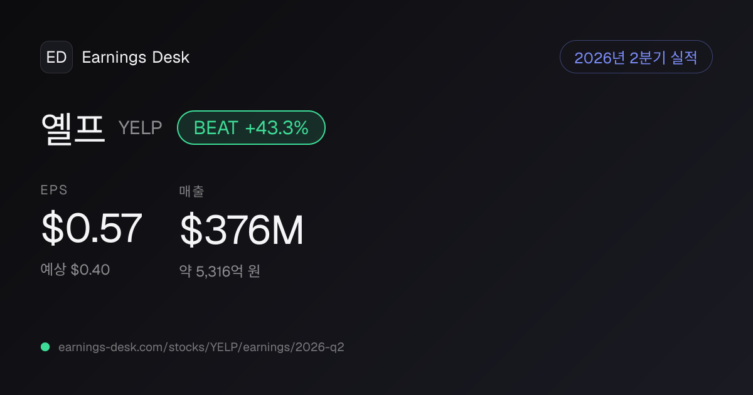Click the EPS label
The image size is (753, 395).
(54, 190)
